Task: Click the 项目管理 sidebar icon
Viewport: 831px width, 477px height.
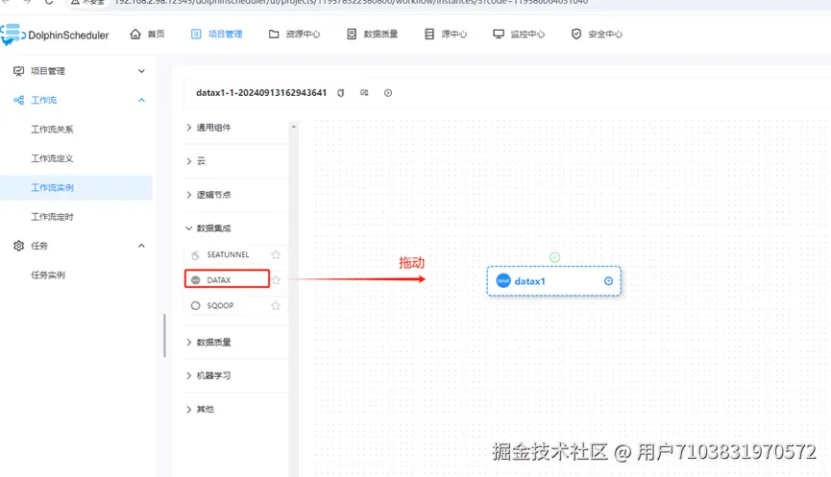Action: tap(18, 71)
